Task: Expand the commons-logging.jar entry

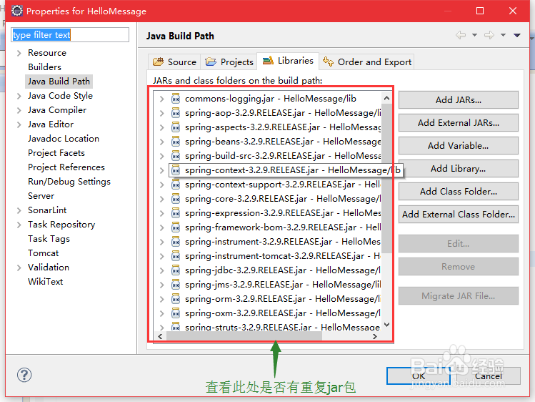Action: tap(161, 99)
